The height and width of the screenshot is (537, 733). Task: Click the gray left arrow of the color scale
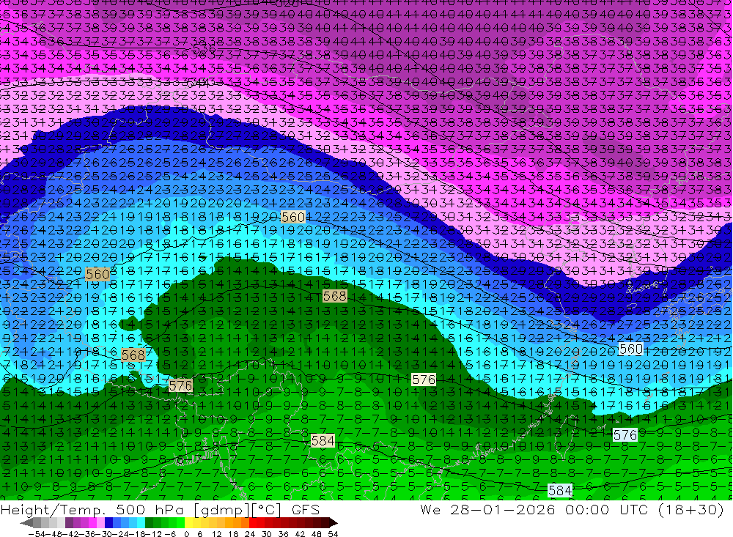click(x=26, y=523)
